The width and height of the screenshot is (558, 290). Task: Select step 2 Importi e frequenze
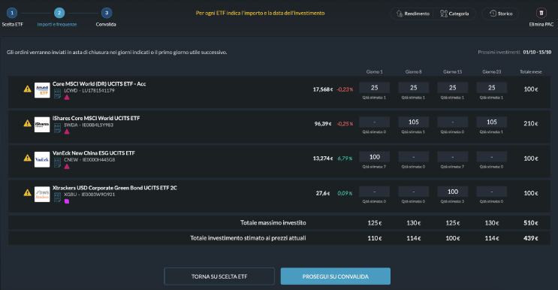59,14
